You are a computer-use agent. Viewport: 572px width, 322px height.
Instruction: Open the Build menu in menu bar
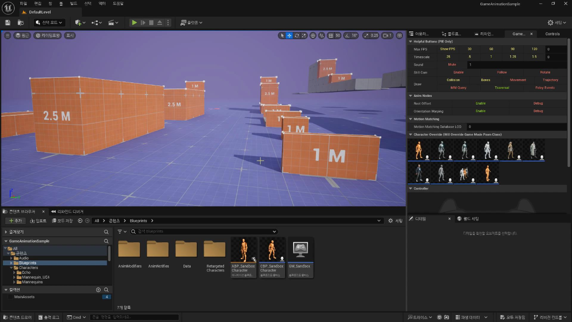(x=73, y=3)
